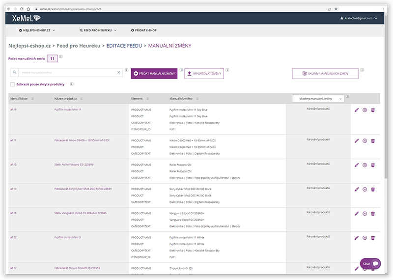Delete manual change for product a119

click(373, 110)
